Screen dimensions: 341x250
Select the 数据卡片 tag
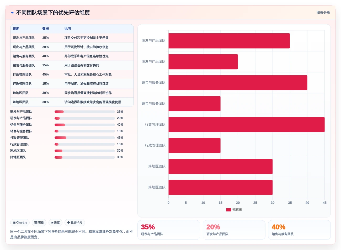[75, 223]
